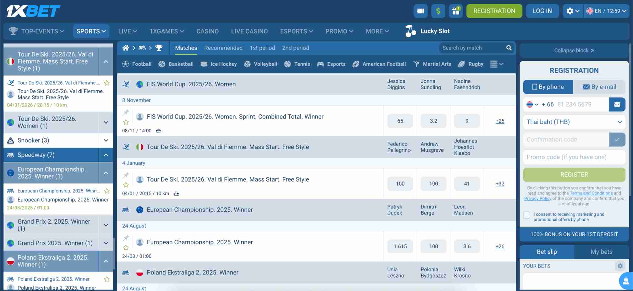Open bet slip settings gear icon
633x291 pixels.
(x=620, y=266)
